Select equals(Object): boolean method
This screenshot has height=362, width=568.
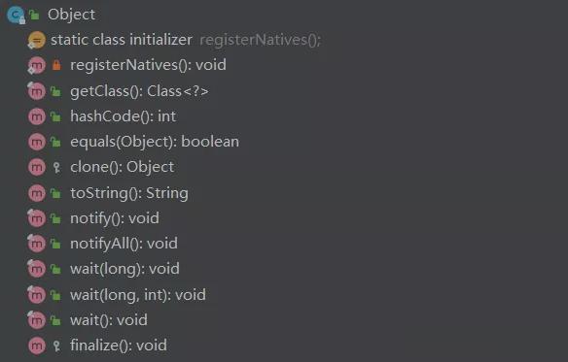155,142
